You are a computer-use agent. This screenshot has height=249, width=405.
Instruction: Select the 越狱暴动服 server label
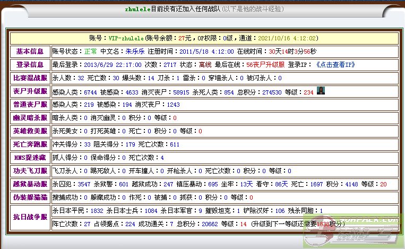30,184
